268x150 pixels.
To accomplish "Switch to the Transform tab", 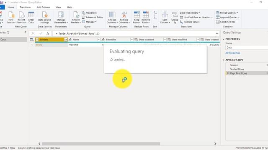I will coord(25,7).
